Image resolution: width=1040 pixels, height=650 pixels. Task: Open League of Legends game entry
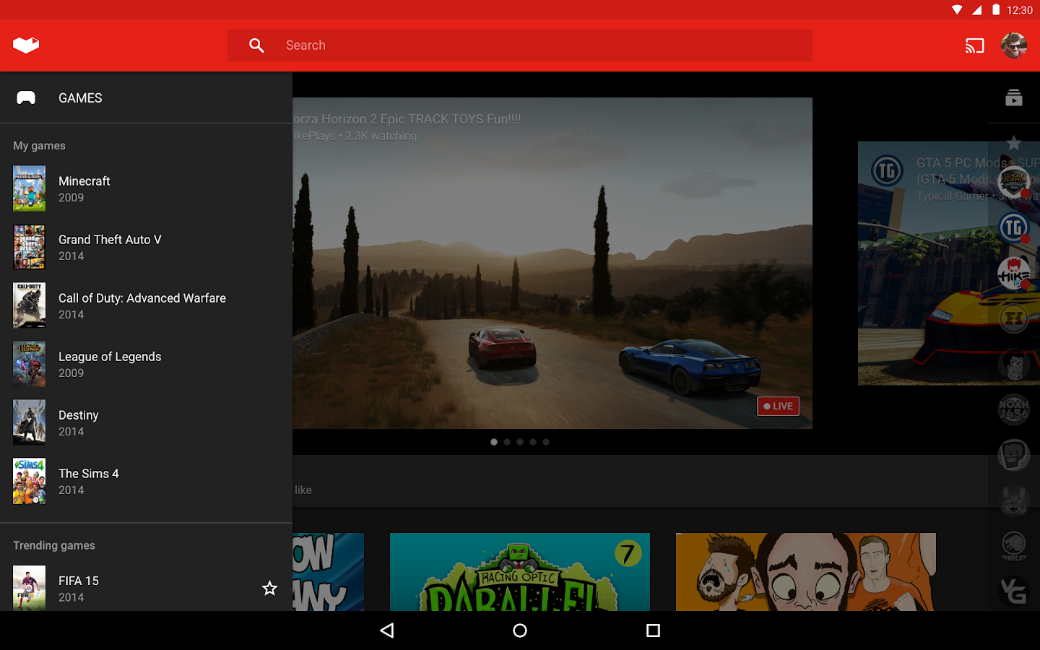click(x=146, y=364)
